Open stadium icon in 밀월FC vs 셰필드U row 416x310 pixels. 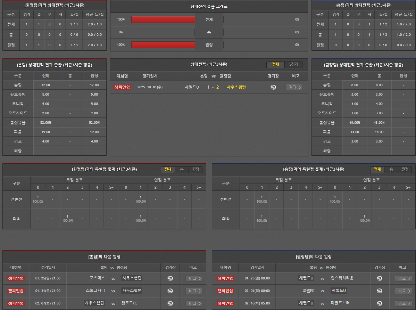[x=380, y=291]
